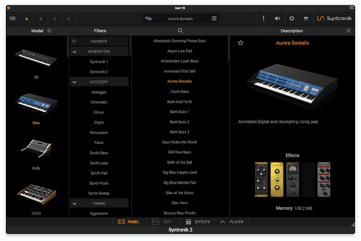Filter by Aggressive timbre
This screenshot has width=361, height=241.
pyautogui.click(x=99, y=213)
